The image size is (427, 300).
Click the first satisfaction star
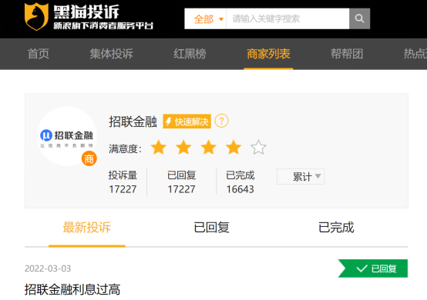tap(159, 147)
